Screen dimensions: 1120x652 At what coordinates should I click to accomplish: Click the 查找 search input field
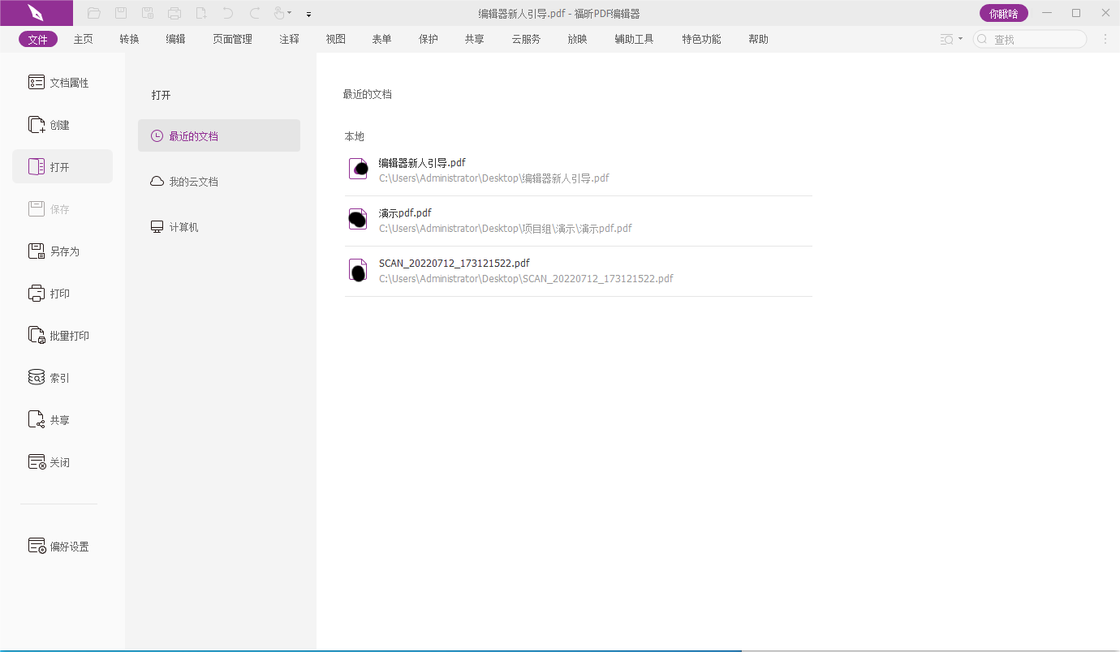(x=1036, y=39)
